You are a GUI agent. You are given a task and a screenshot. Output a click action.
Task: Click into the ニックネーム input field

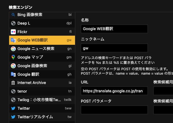click(x=114, y=48)
